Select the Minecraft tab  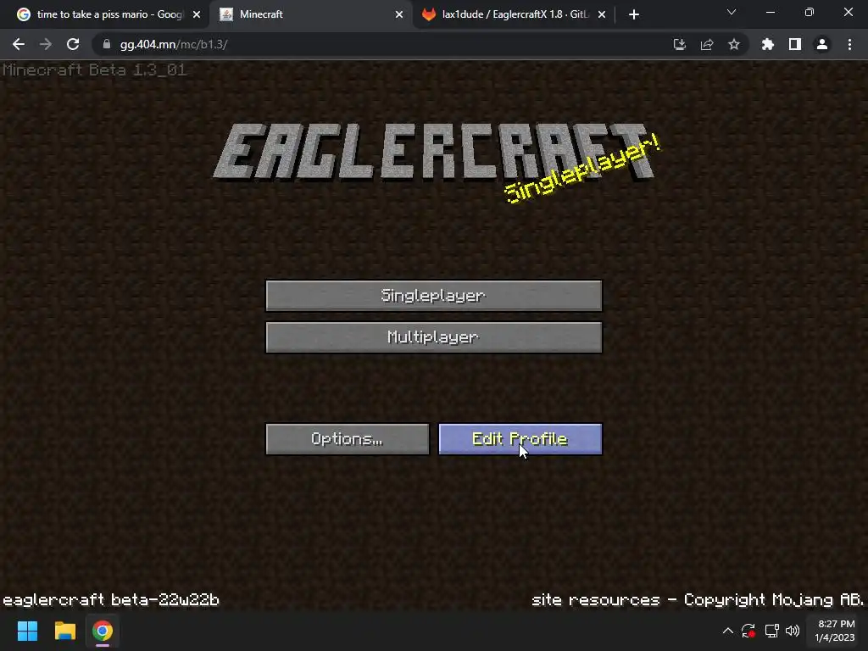click(310, 14)
